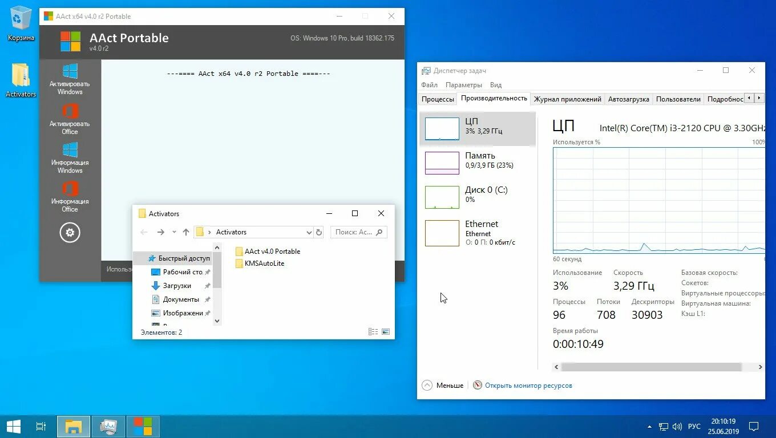Select the Disk 0 (C:) tile
Screen dimensions: 776x438
pyautogui.click(x=478, y=197)
